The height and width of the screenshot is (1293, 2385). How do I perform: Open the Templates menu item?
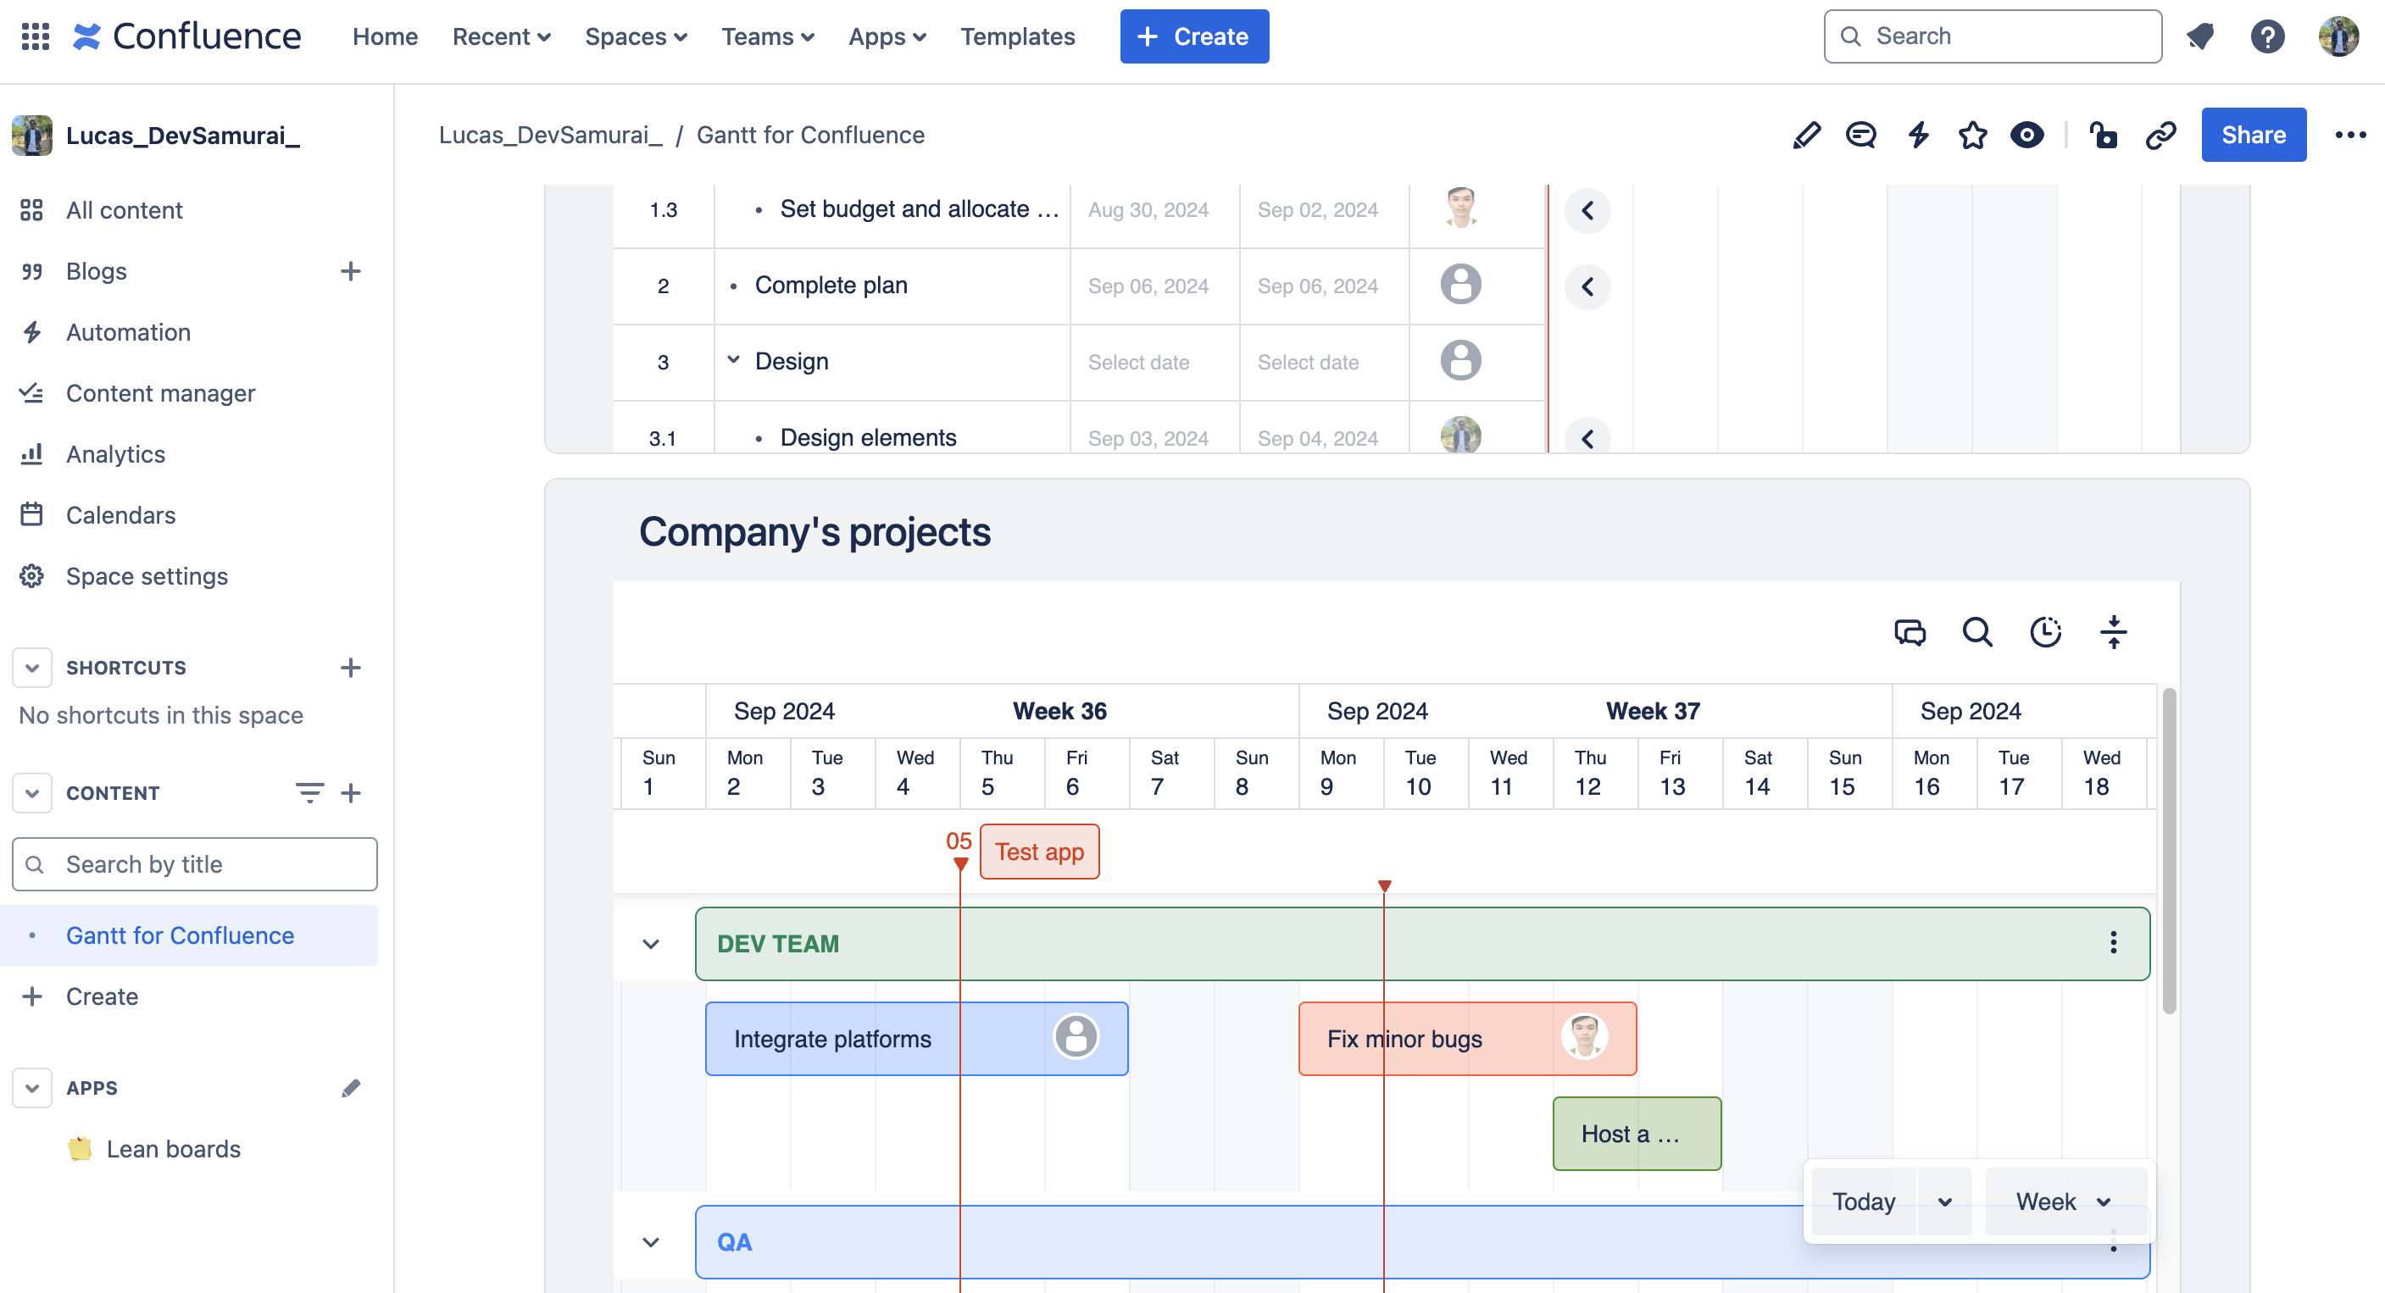1016,36
